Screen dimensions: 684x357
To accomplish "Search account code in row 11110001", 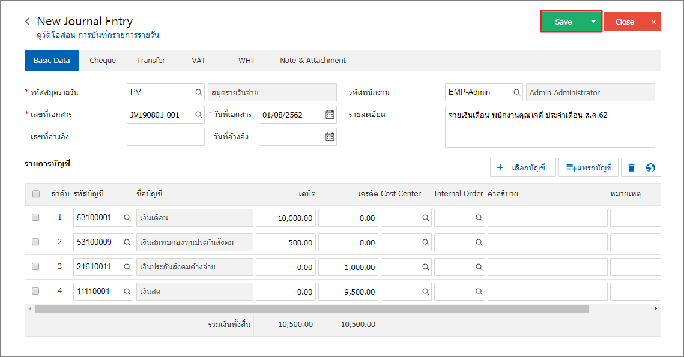I will coord(127,292).
